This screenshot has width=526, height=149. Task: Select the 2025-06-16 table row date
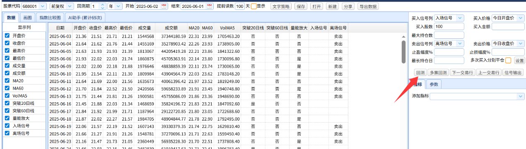coord(60,104)
